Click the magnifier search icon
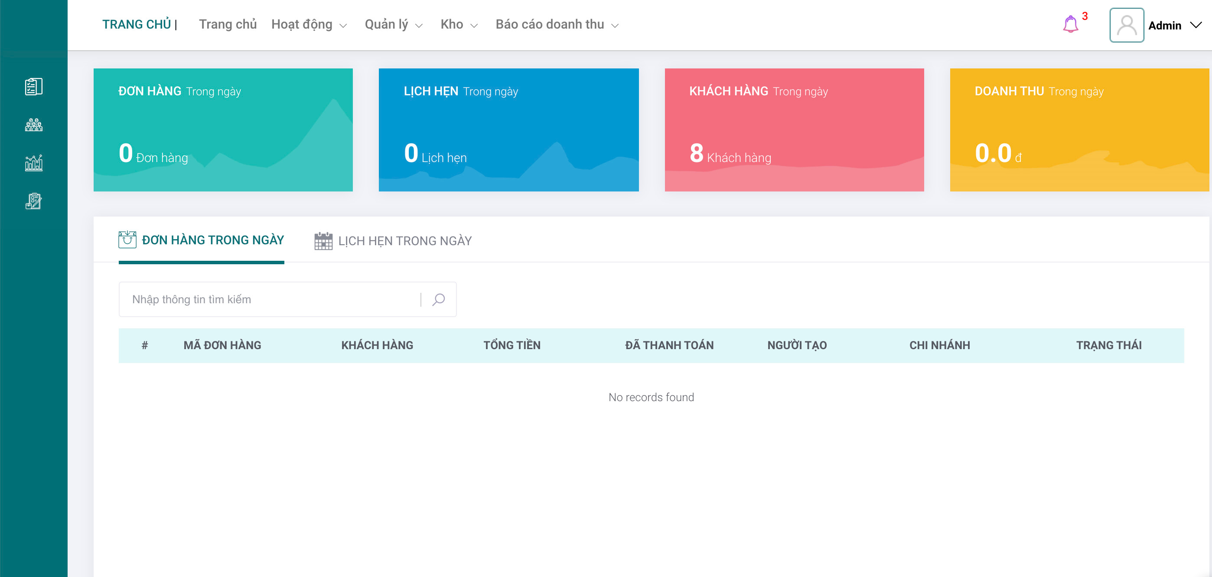The height and width of the screenshot is (577, 1212). coord(439,300)
